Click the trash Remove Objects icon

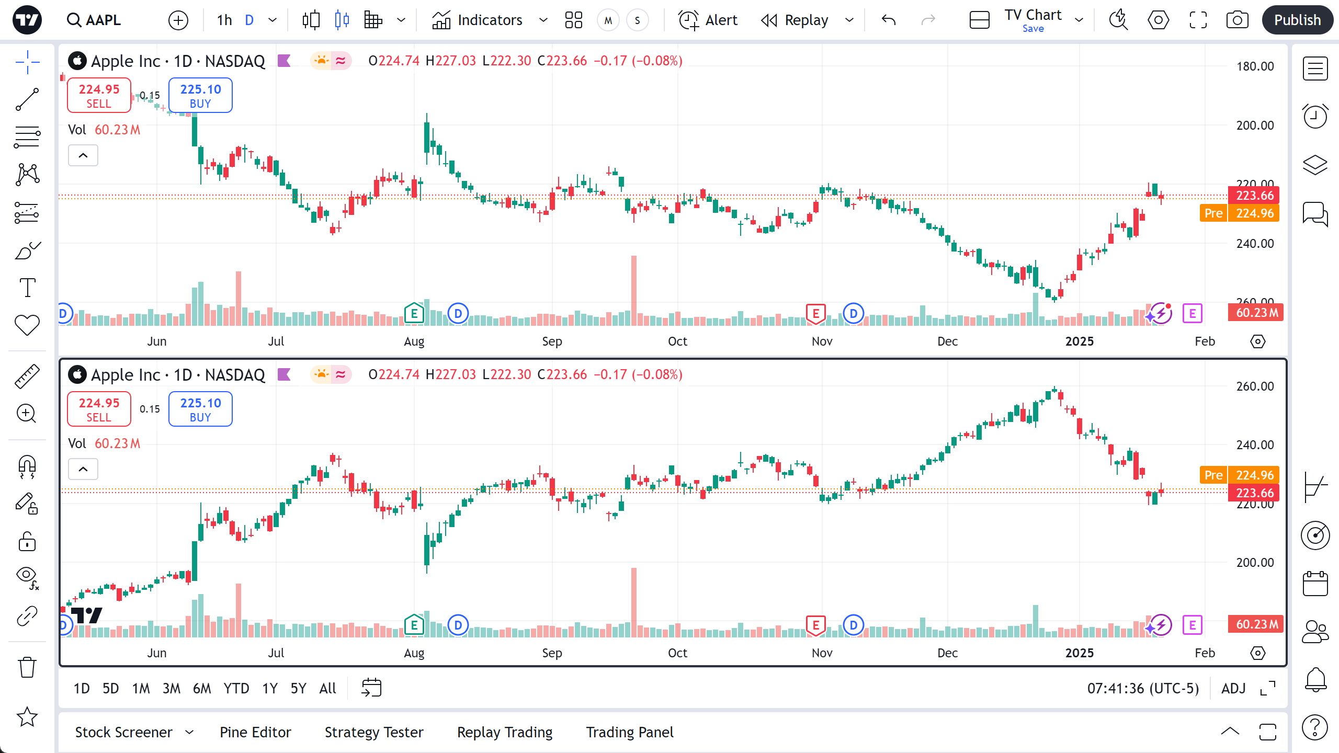click(27, 667)
